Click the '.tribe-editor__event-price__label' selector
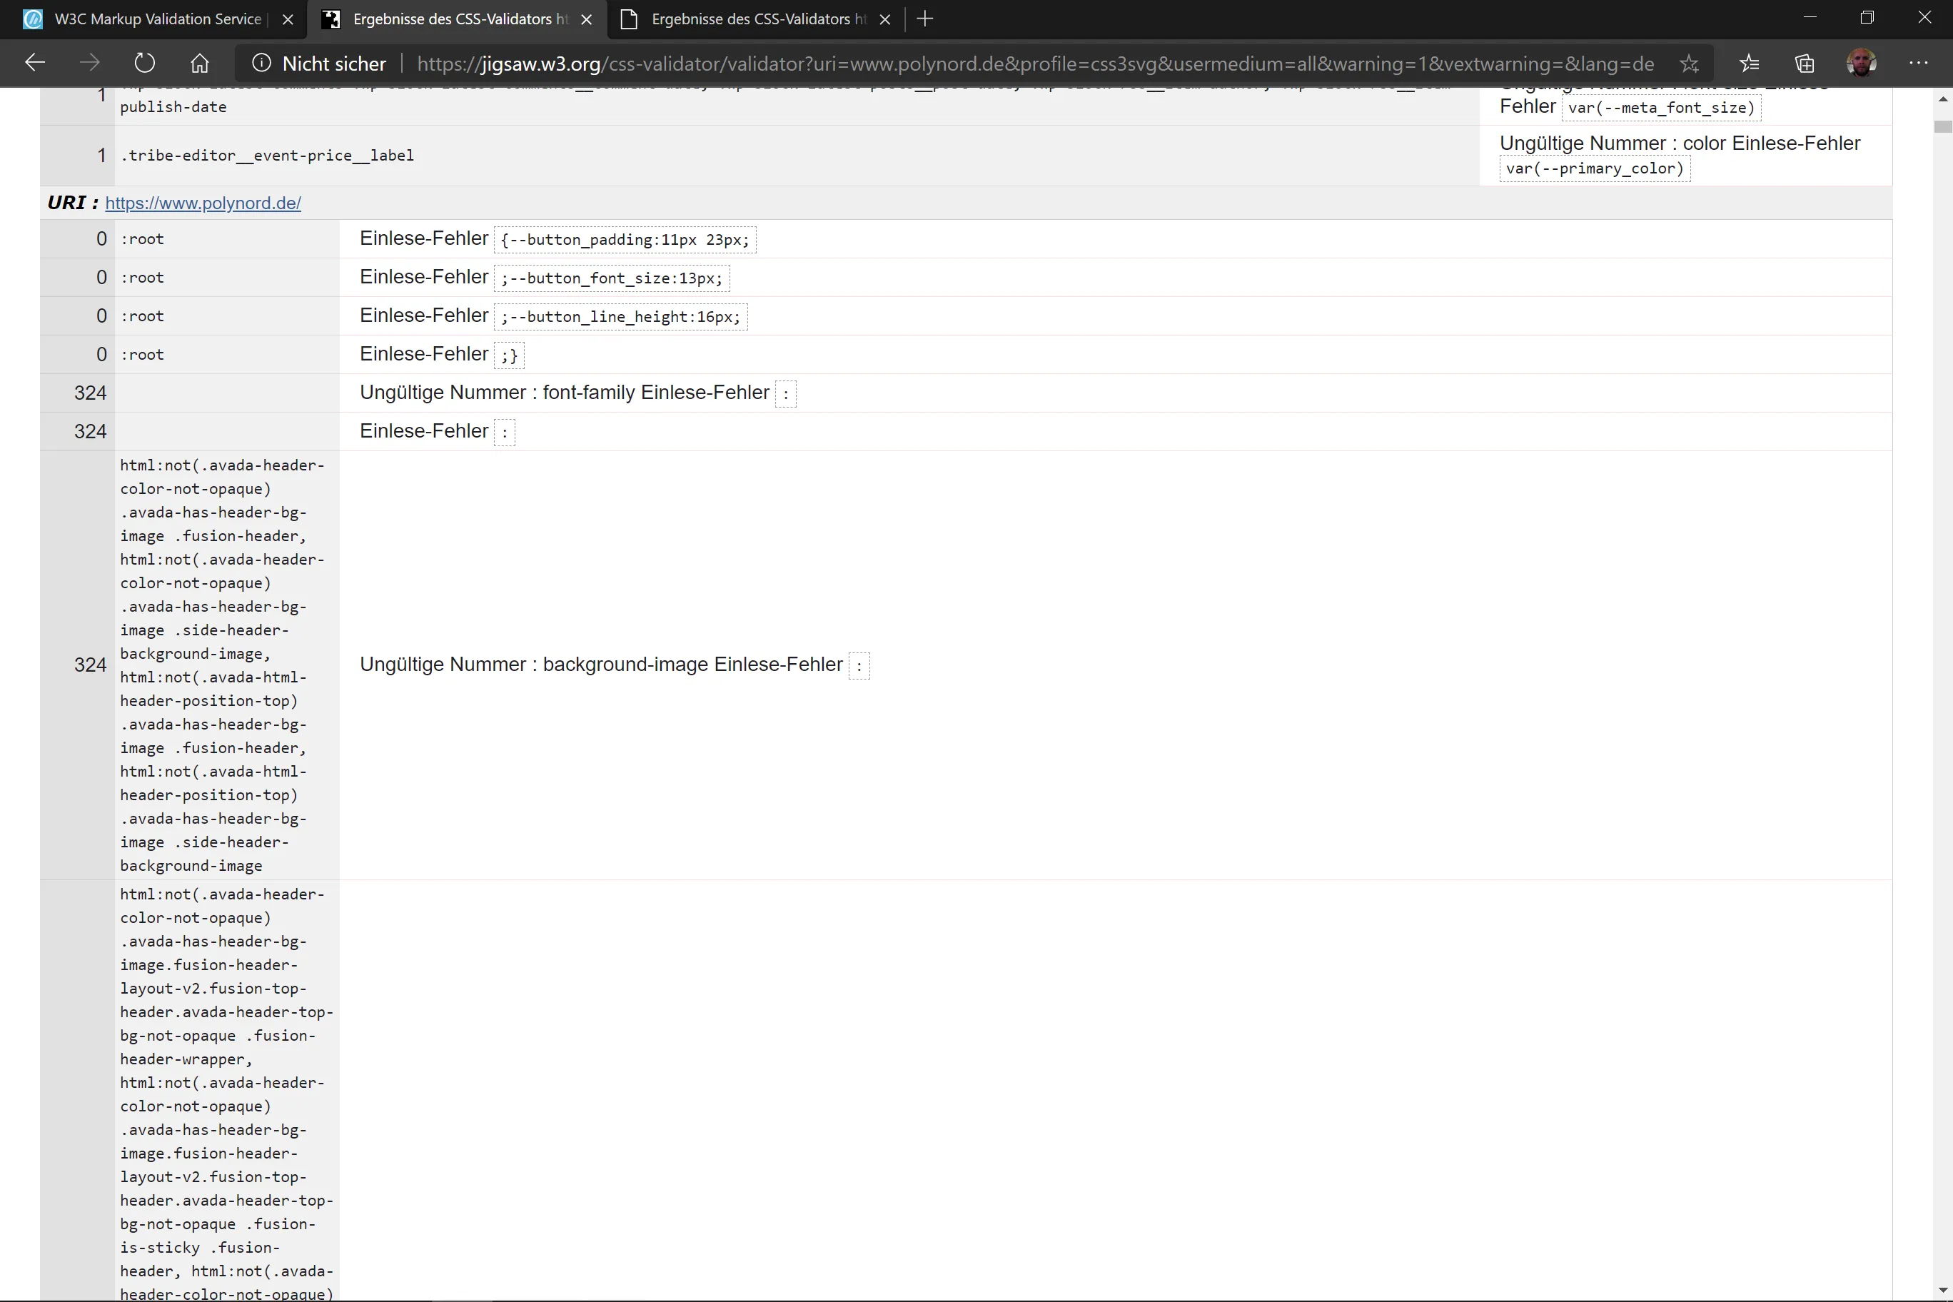The width and height of the screenshot is (1953, 1302). 268,156
